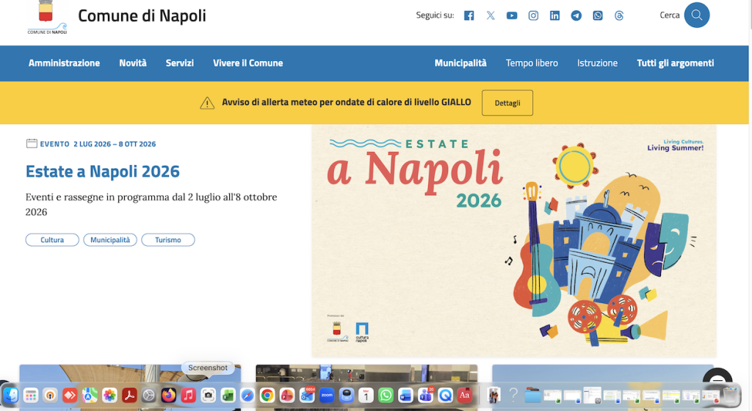Open the YouTube channel icon
752x411 pixels.
click(512, 15)
